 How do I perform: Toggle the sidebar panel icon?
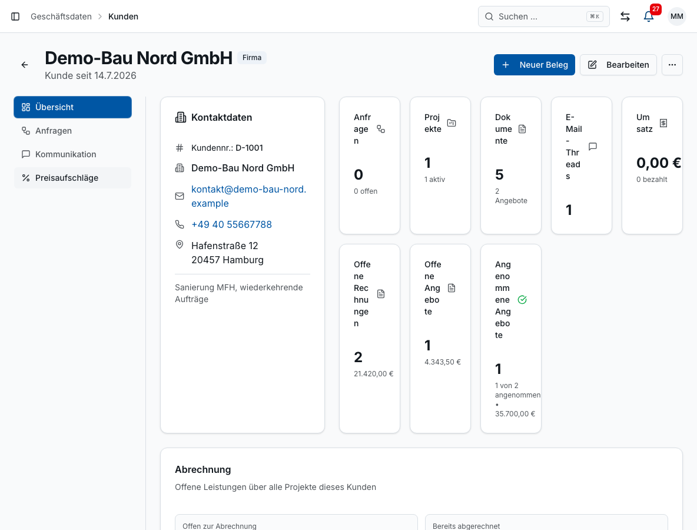click(x=15, y=16)
